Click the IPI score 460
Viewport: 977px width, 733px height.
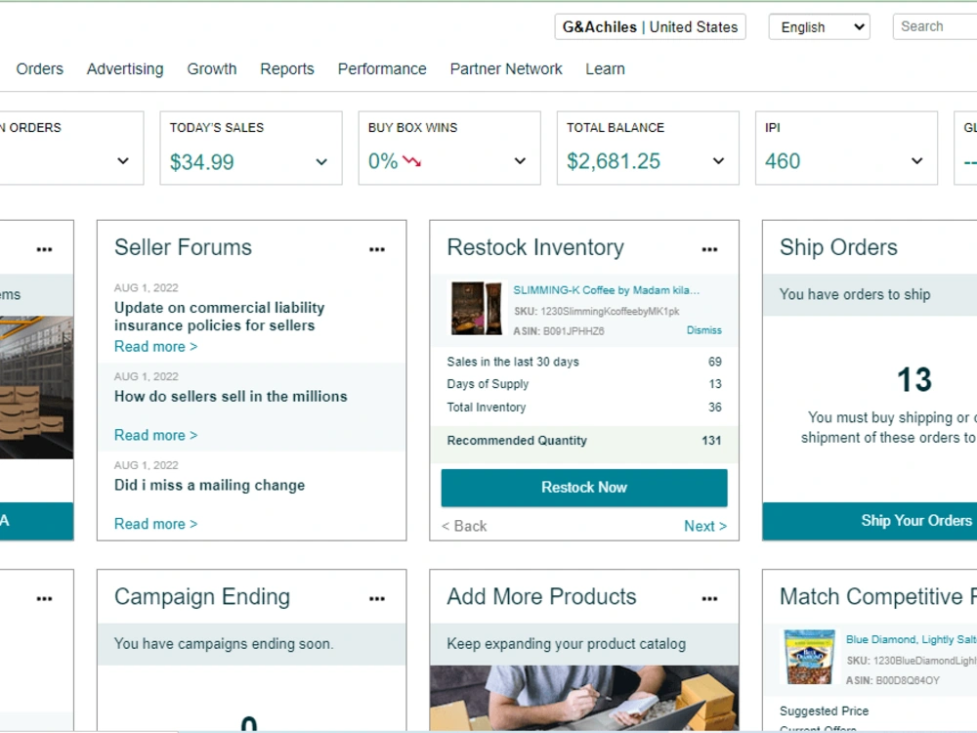783,161
